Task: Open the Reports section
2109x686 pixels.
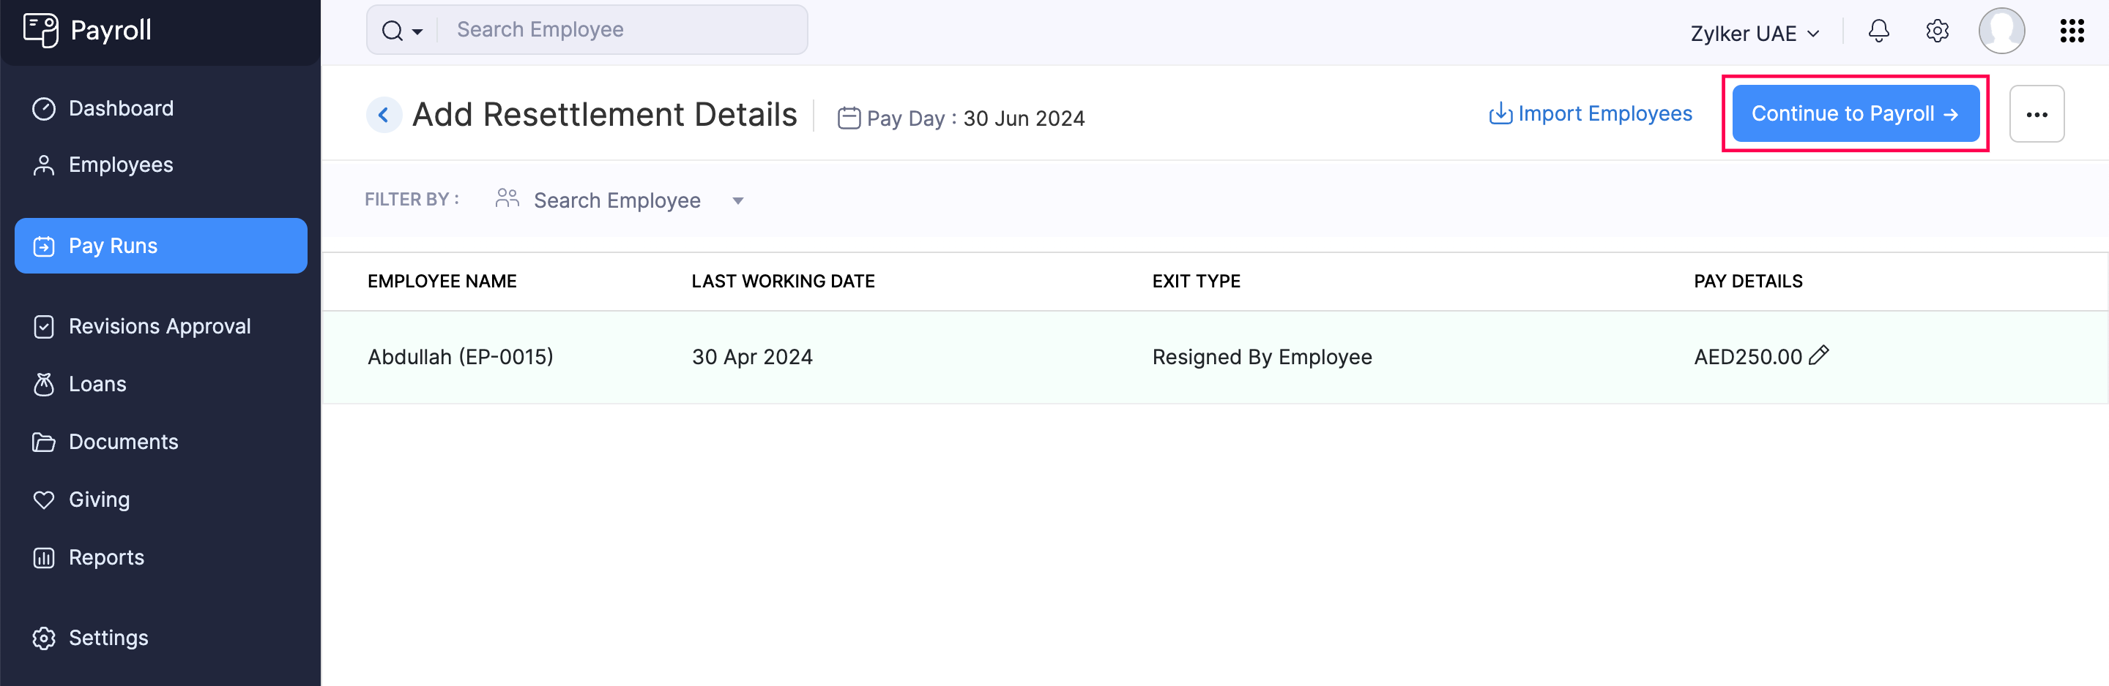Action: click(x=105, y=557)
